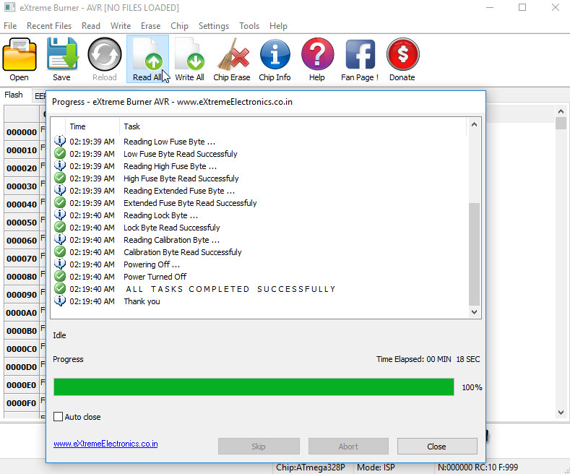Minimize the eXtreme Burner window
This screenshot has height=474, width=570.
[x=490, y=7]
